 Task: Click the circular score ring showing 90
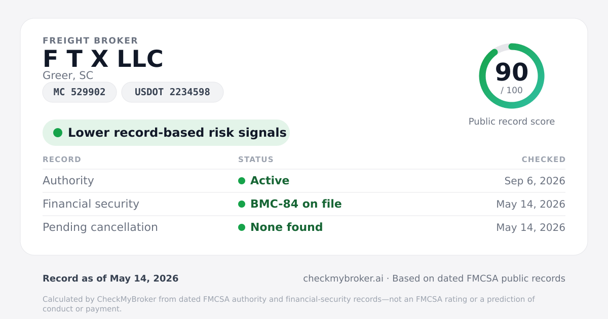[x=512, y=76]
